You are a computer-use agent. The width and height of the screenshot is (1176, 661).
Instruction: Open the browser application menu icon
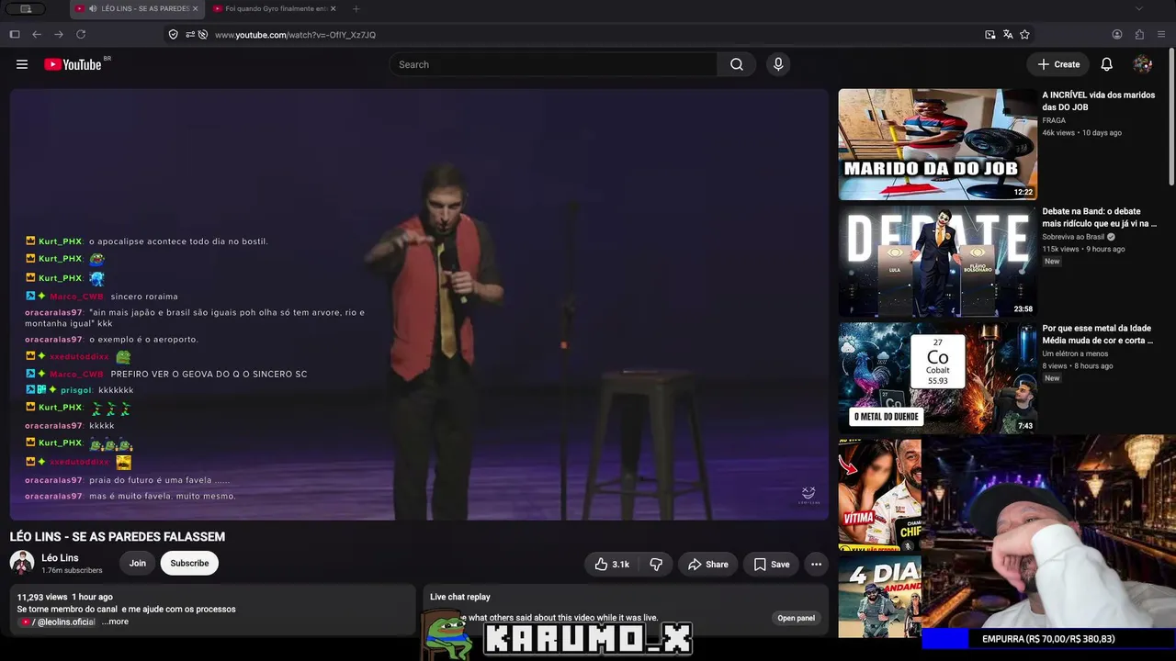point(1161,35)
